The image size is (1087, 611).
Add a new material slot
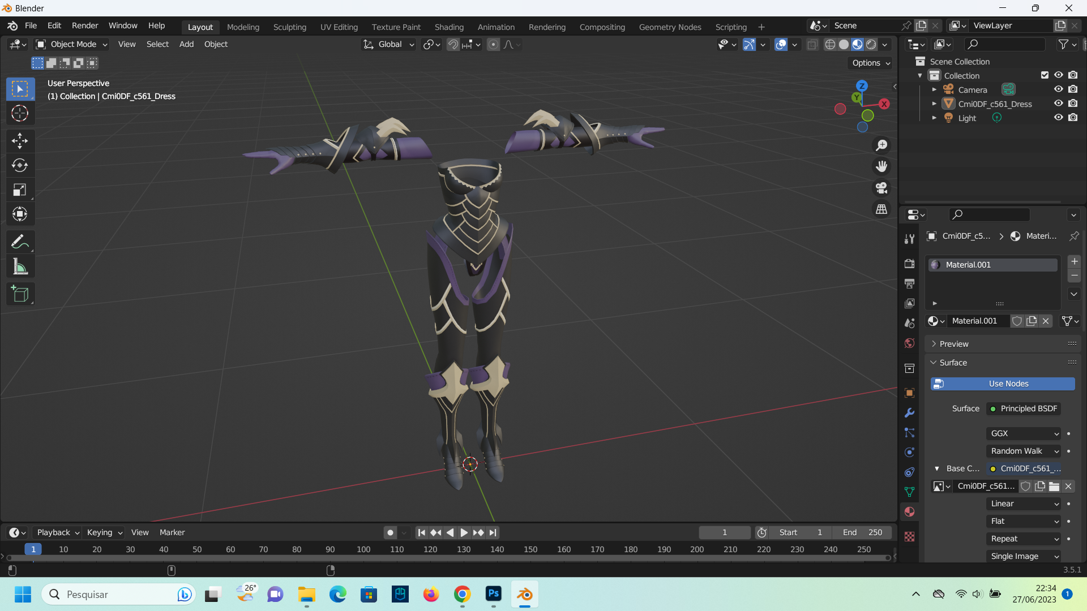coord(1074,261)
